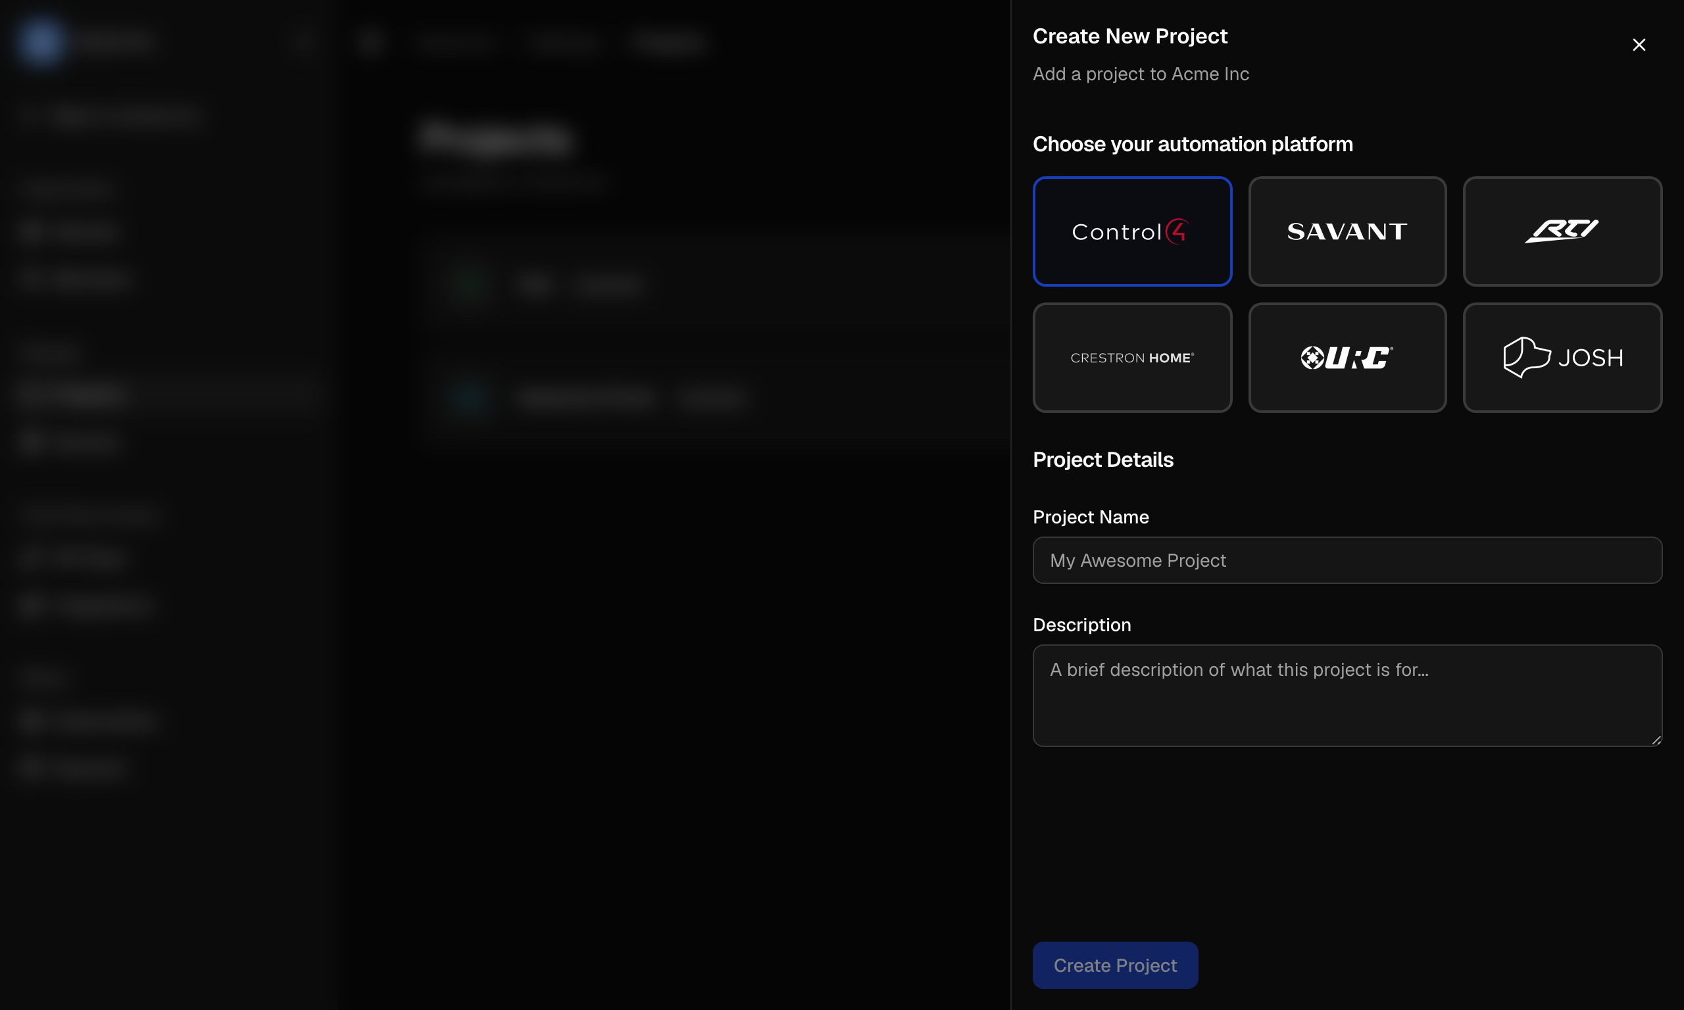Image resolution: width=1684 pixels, height=1010 pixels.
Task: Choose the URC platform card
Action: pos(1347,358)
